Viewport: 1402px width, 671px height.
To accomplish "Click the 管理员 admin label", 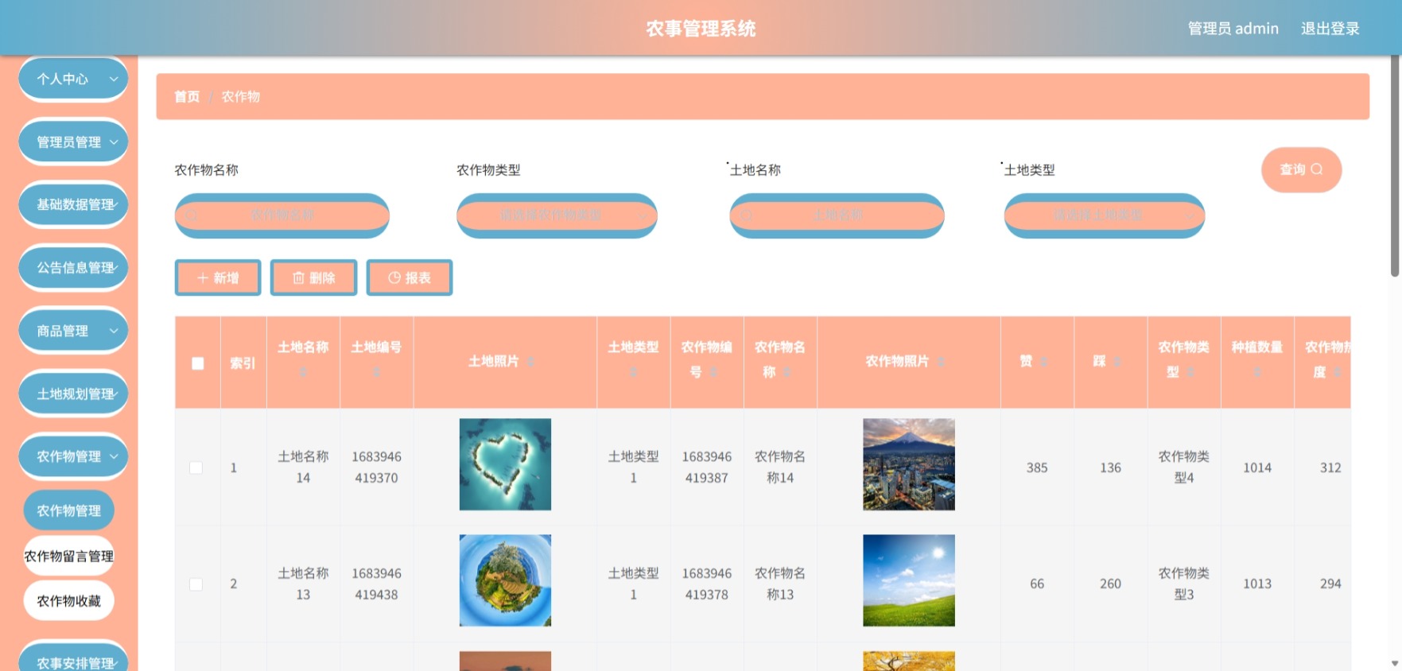I will click(1233, 29).
